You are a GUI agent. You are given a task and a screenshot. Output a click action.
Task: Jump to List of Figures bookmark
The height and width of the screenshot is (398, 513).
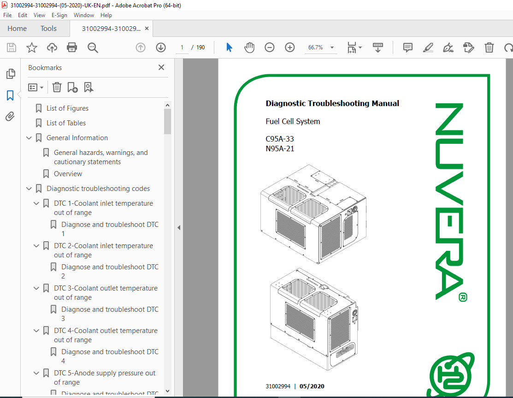[67, 108]
